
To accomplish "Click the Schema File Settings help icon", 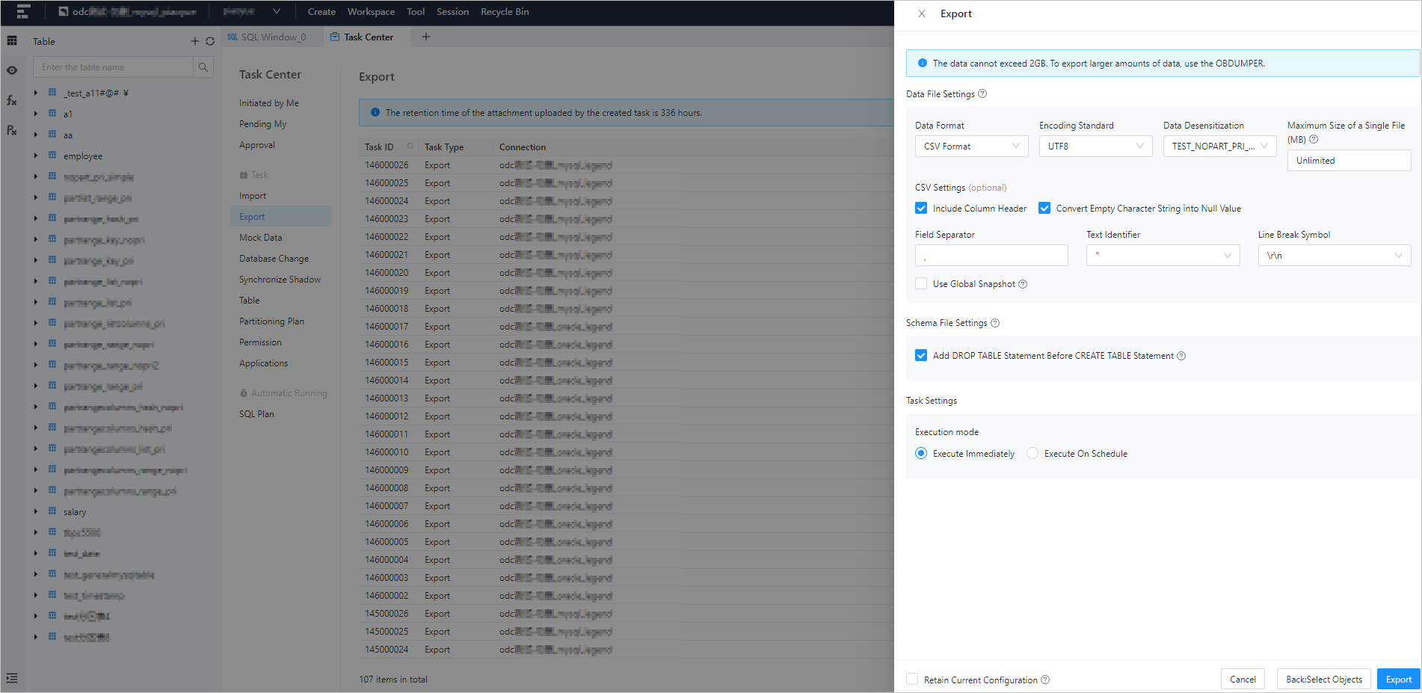I will point(995,323).
